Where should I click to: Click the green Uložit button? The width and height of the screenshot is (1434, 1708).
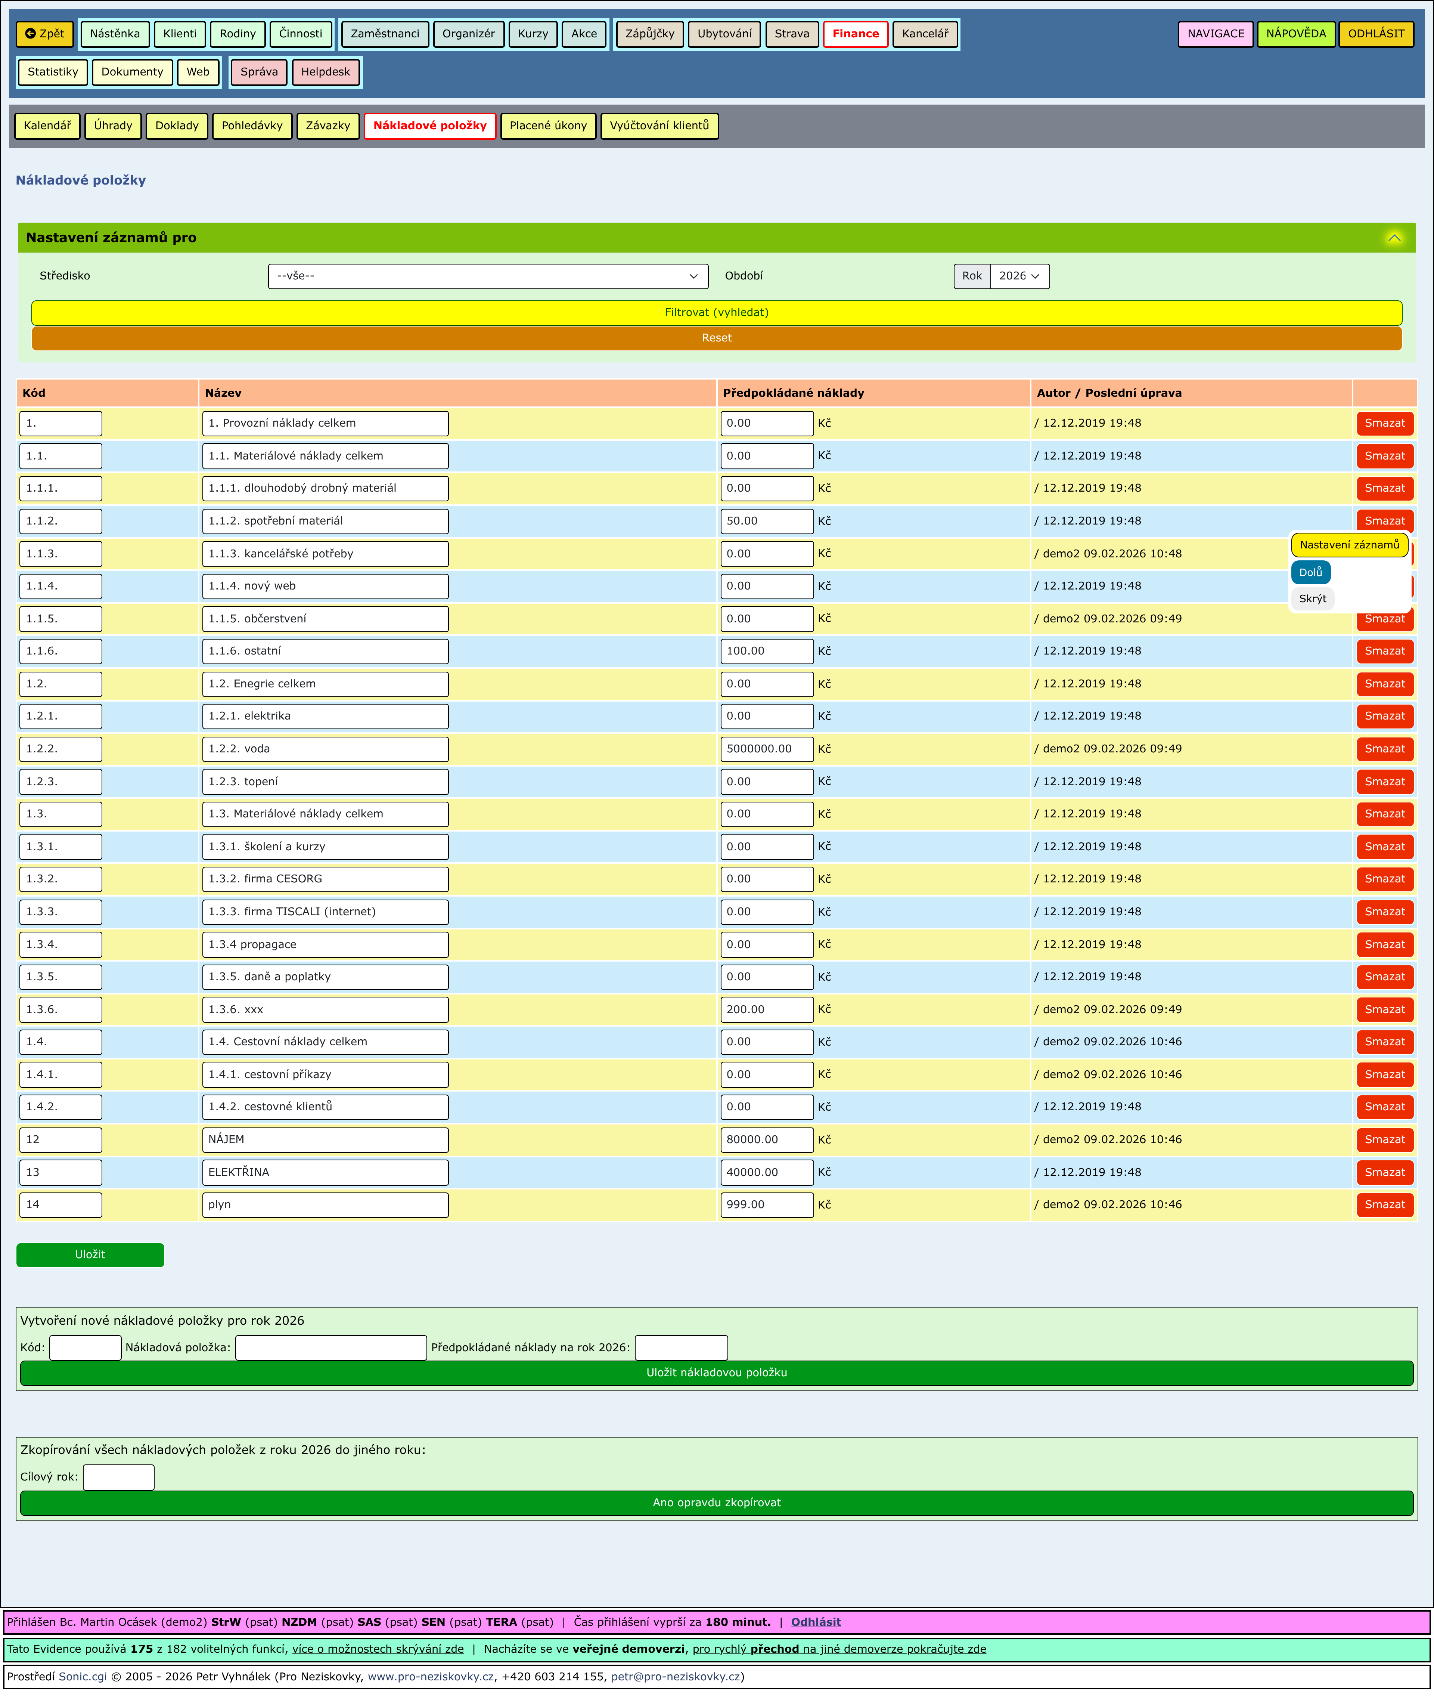click(x=90, y=1254)
